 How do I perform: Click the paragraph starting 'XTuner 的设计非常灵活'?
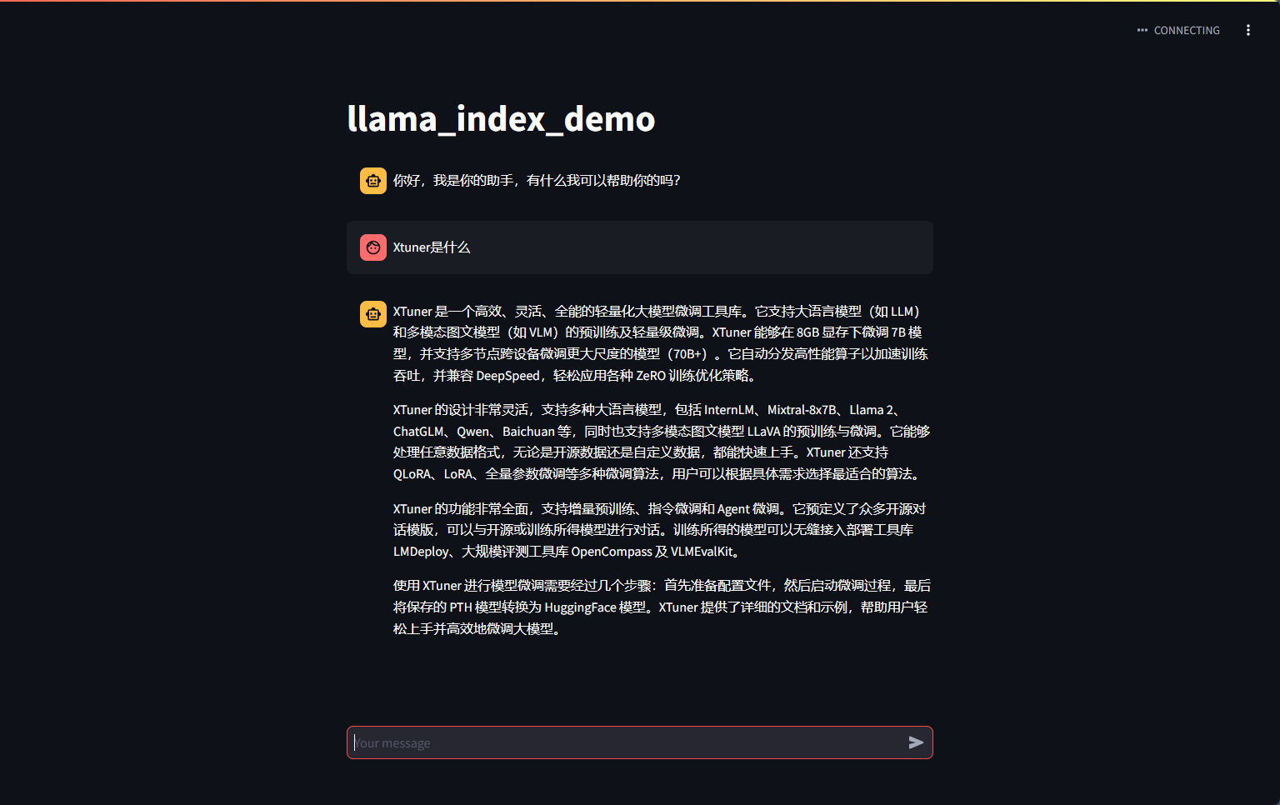coord(662,442)
